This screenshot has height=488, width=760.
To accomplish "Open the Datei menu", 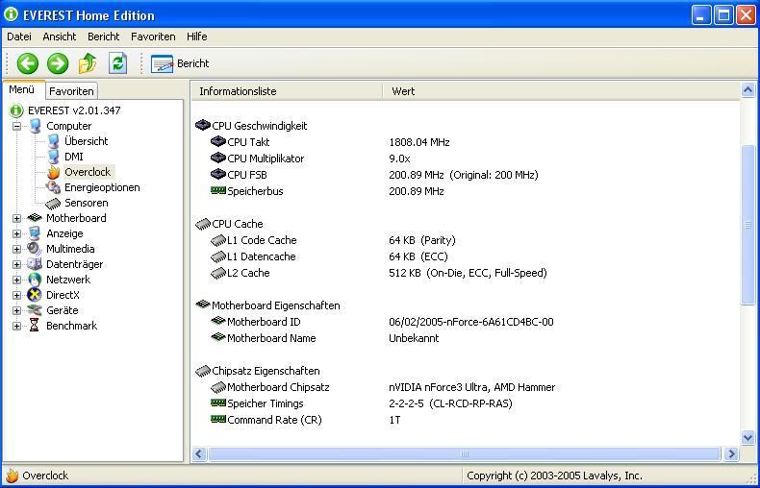I will (19, 37).
